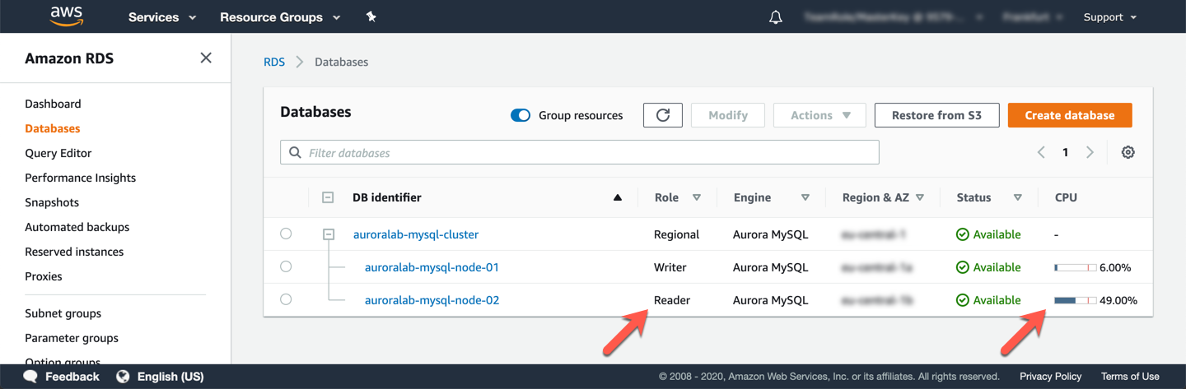Viewport: 1186px width, 389px height.
Task: Toggle the Group resources switch
Action: click(x=521, y=115)
